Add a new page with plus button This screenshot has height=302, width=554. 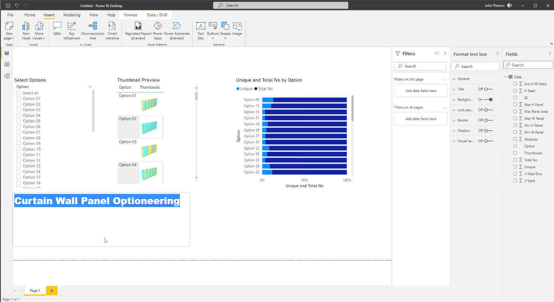tap(52, 290)
